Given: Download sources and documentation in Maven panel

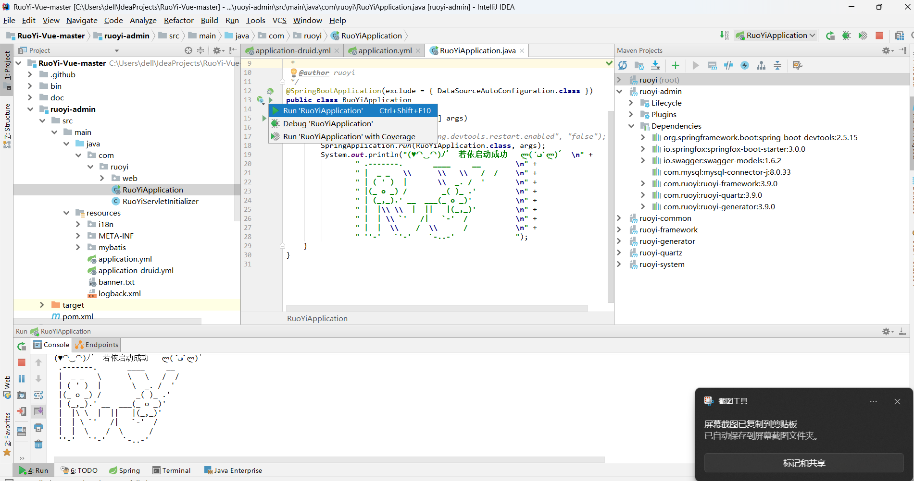Looking at the screenshot, I should coord(655,65).
